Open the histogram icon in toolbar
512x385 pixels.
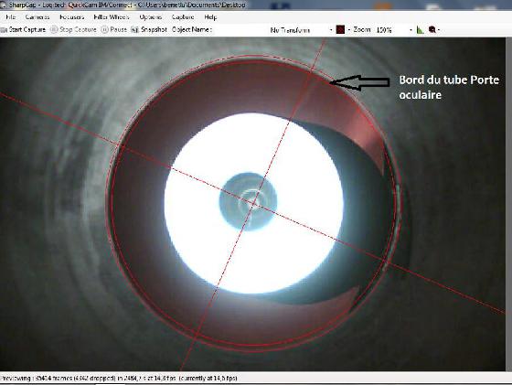click(421, 30)
